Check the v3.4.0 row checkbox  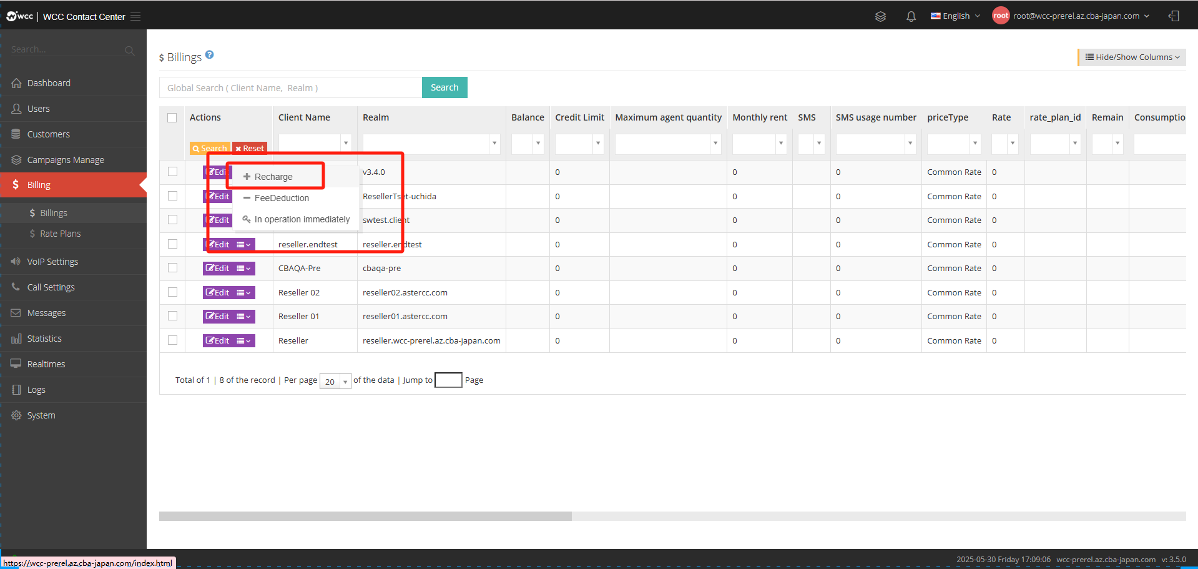point(173,172)
